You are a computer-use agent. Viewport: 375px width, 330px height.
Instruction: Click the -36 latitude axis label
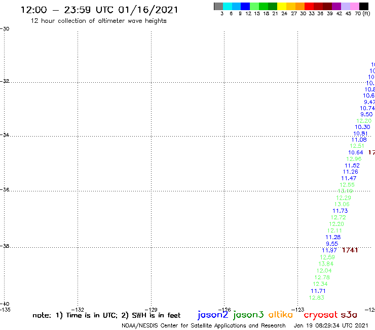[x=5, y=189]
